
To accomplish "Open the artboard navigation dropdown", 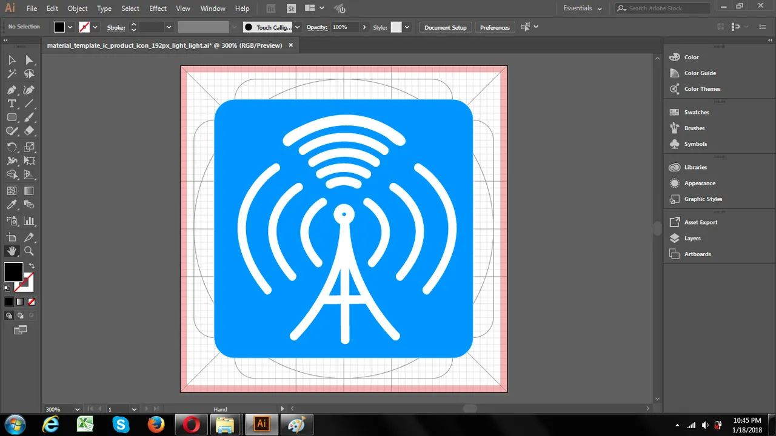I will click(x=134, y=409).
